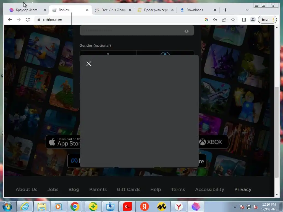Click the vertical scrollbar thumb

(x=277, y=132)
